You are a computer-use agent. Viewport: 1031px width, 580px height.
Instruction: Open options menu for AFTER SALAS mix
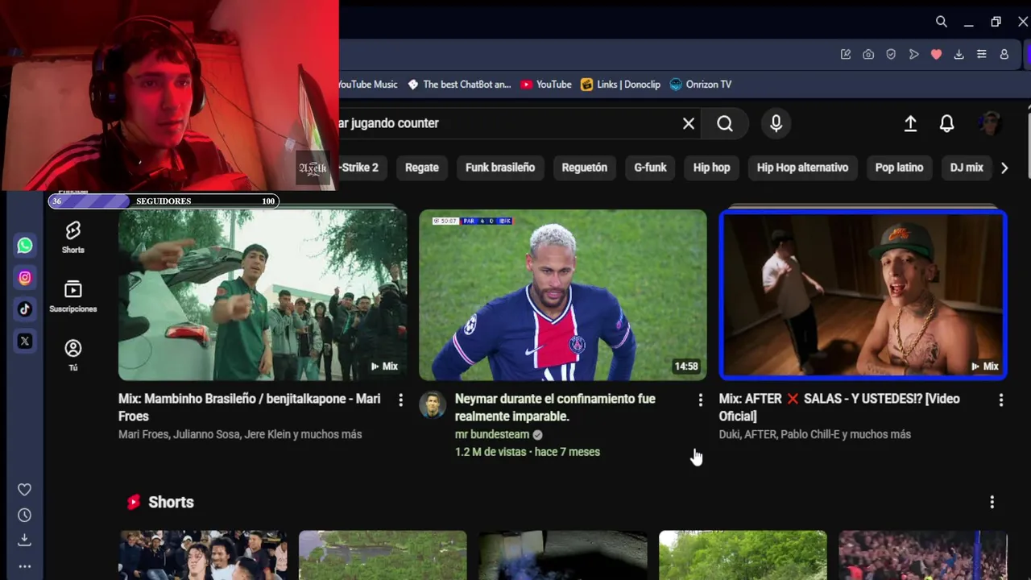(x=1000, y=400)
